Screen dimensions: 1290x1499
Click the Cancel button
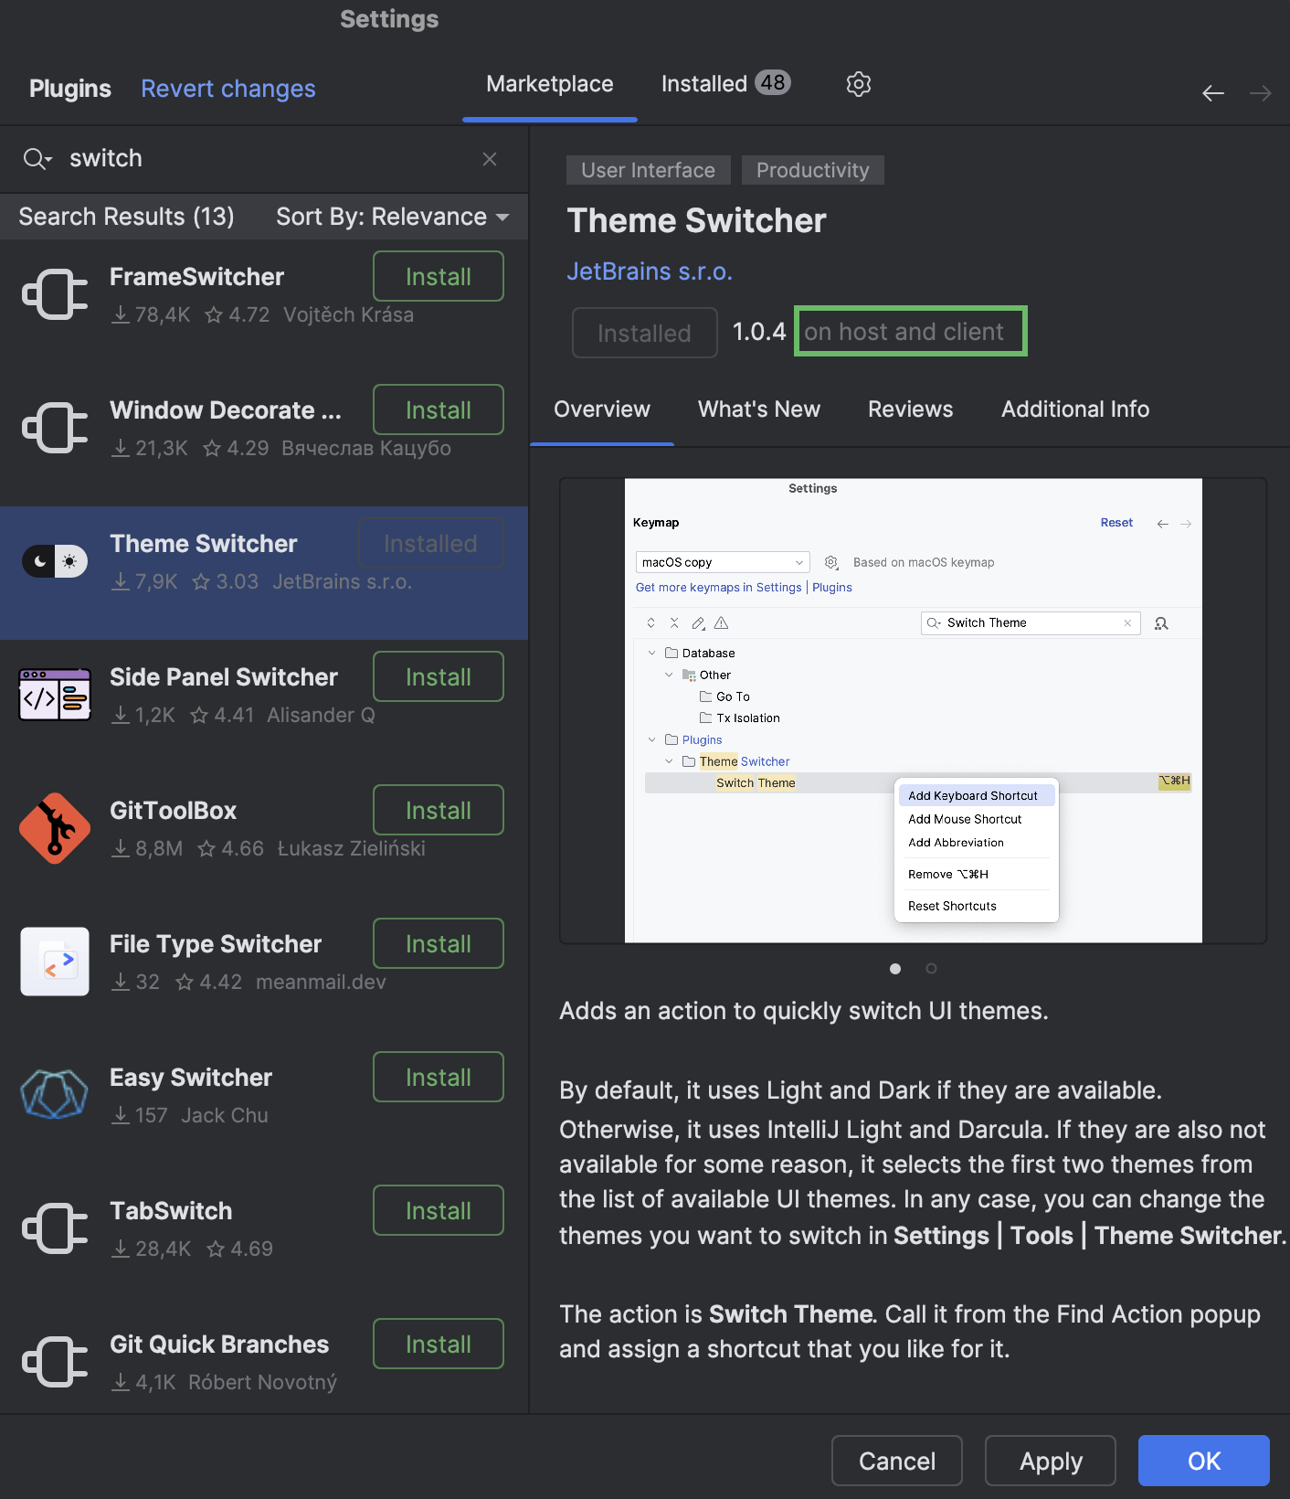click(897, 1461)
